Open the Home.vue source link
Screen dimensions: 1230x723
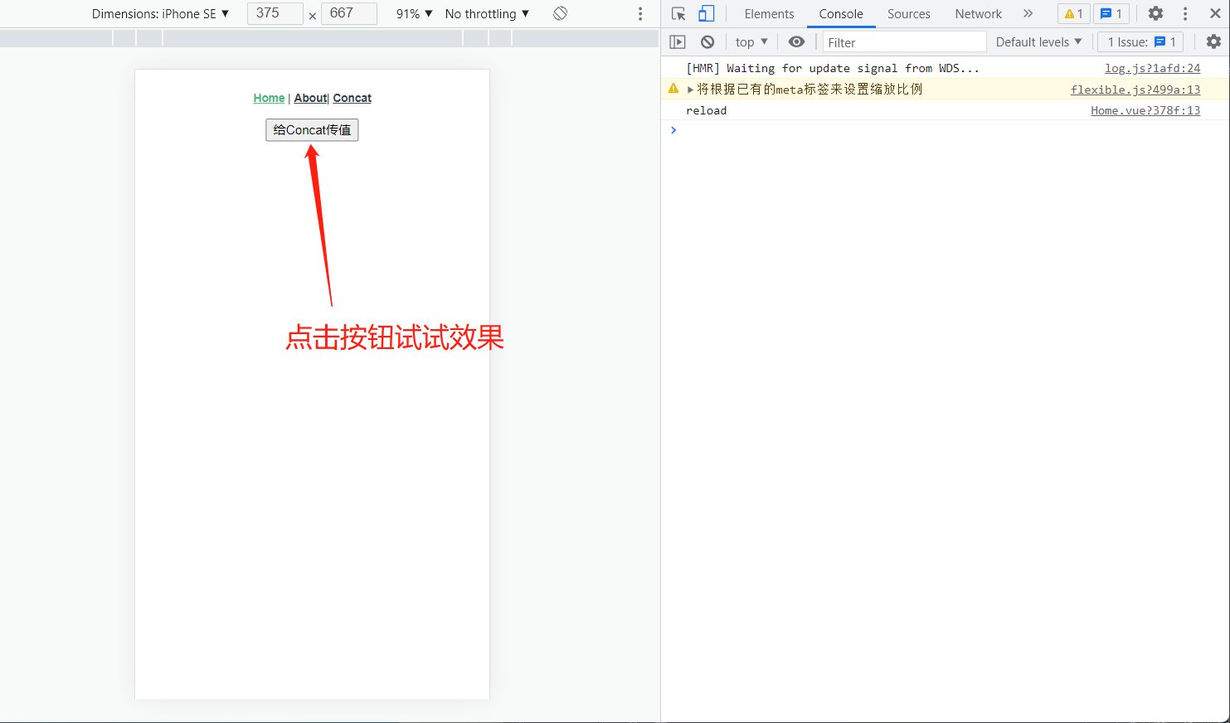[1145, 110]
